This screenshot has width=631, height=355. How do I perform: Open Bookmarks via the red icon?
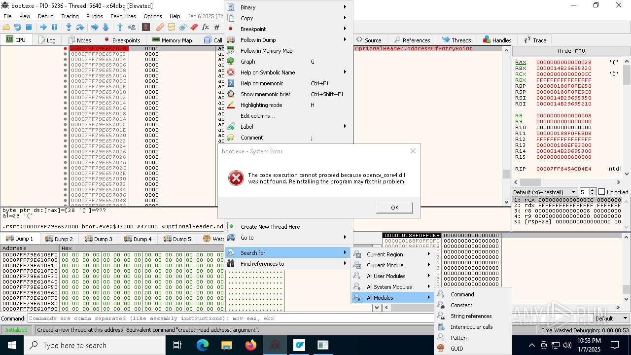(x=194, y=27)
